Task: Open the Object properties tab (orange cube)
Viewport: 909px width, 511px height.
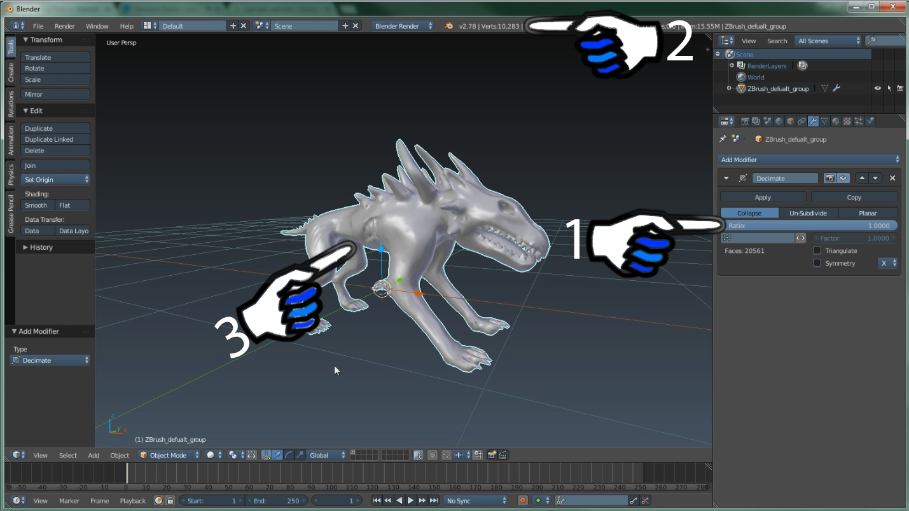Action: 790,121
